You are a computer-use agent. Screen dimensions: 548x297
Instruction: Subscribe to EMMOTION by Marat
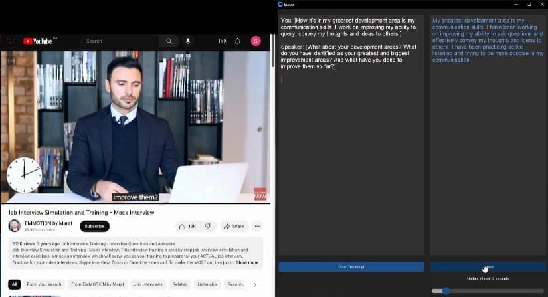tap(94, 226)
